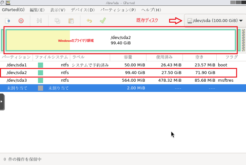Open the 編集(E) menu

click(x=37, y=10)
